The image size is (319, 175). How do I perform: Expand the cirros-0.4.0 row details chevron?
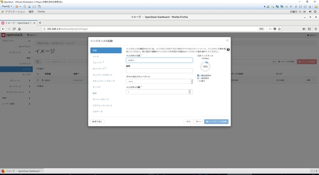click(42, 80)
